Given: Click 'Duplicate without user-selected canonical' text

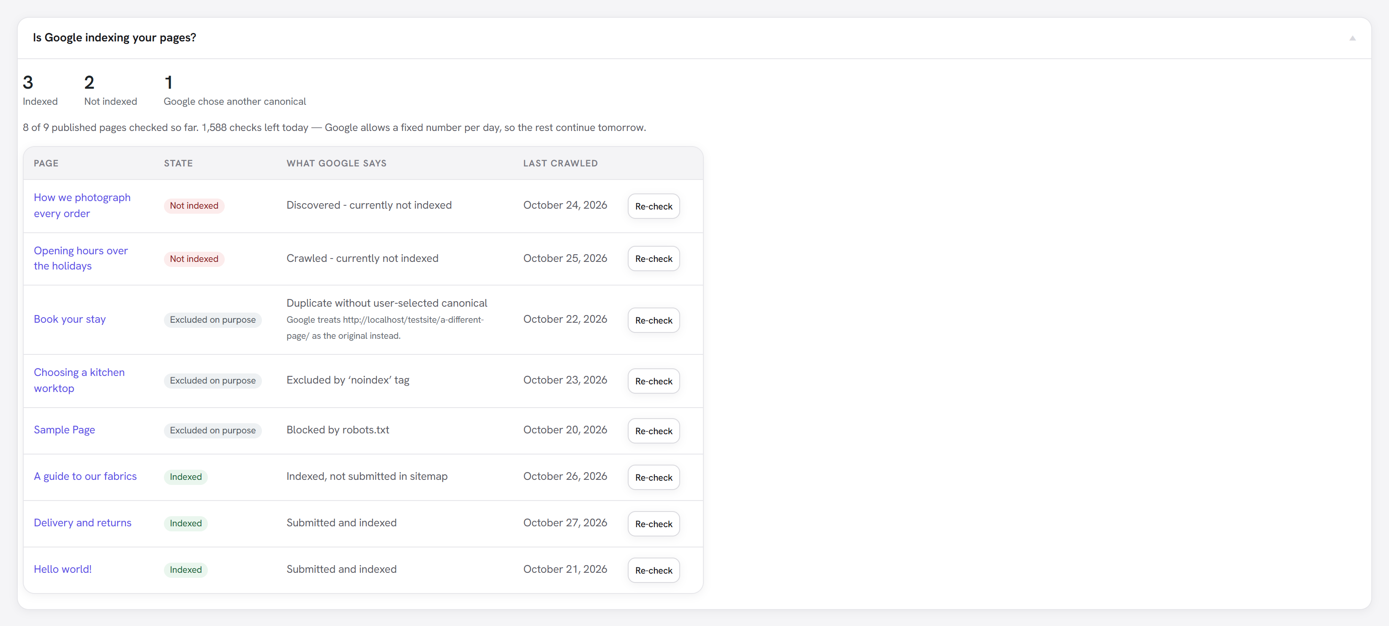Looking at the screenshot, I should pyautogui.click(x=387, y=303).
